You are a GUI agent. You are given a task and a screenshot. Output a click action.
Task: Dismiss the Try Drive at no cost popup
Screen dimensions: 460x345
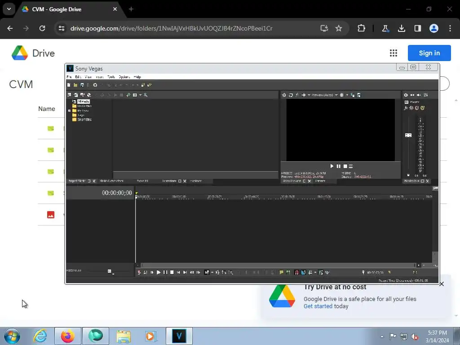[x=442, y=284]
